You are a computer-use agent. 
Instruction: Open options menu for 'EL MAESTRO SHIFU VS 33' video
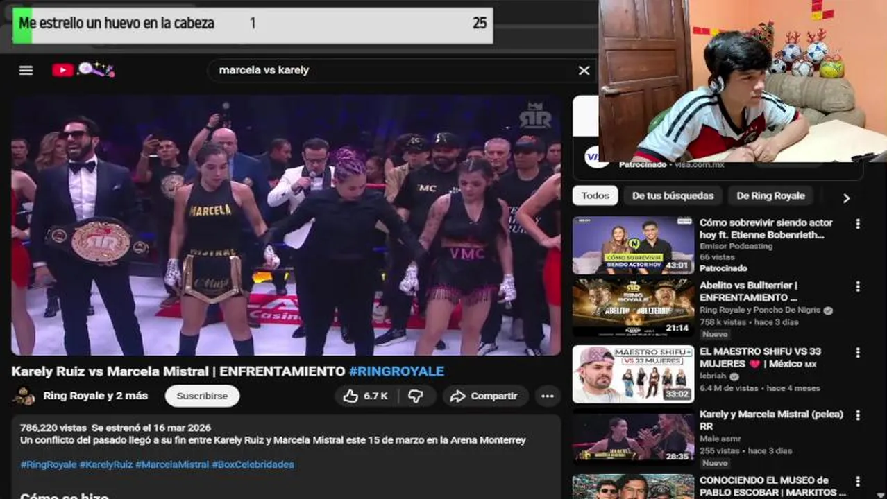click(x=858, y=352)
